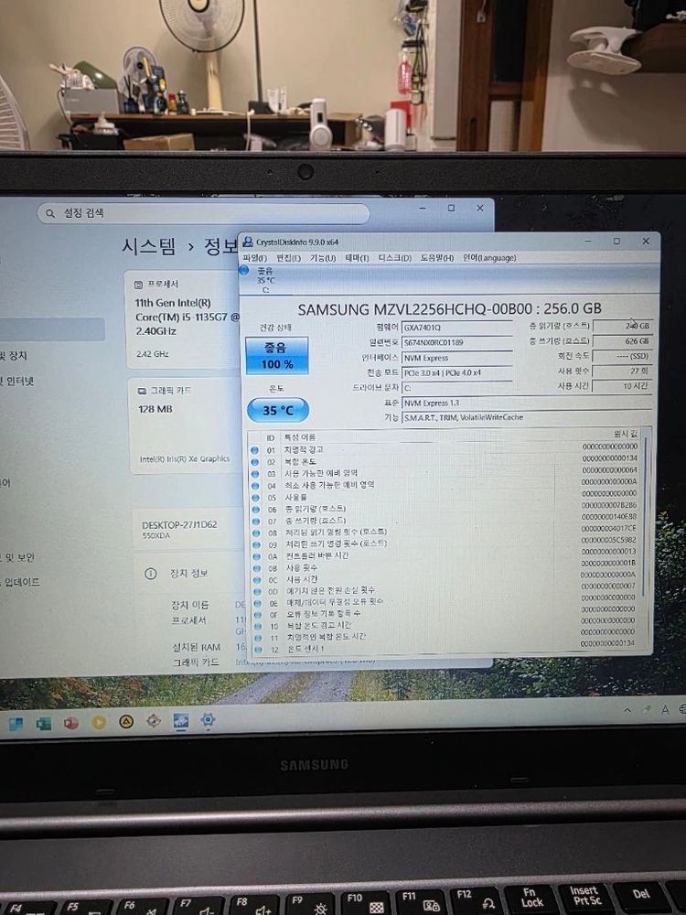Click the 시스템 breadcrumb in the Settings window
The height and width of the screenshot is (915, 686).
point(148,246)
